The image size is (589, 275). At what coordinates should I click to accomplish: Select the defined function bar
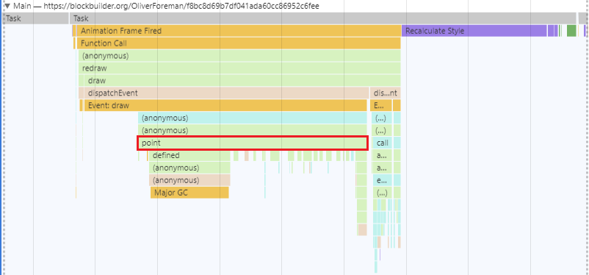coord(189,155)
